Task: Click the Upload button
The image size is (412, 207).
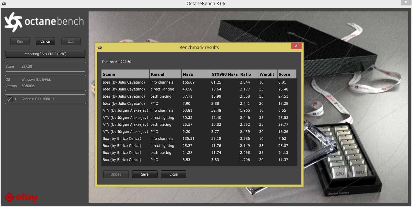Action: (x=116, y=174)
